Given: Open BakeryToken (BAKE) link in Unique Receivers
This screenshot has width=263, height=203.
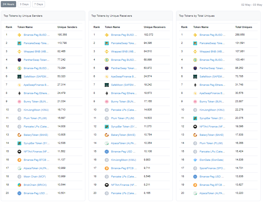Looking at the screenshot, I should coord(123,135).
